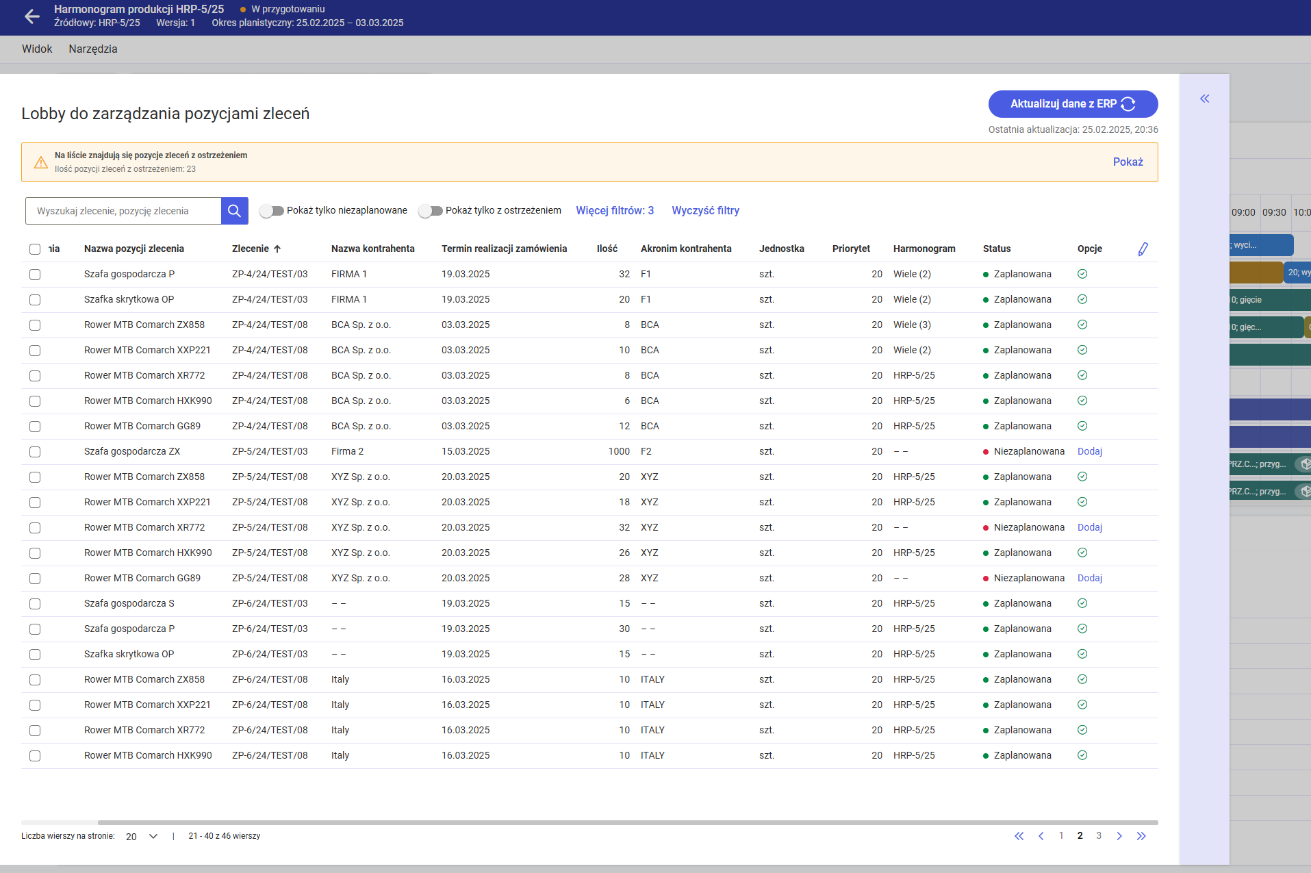Screen dimensions: 1311x873
Task: Click the status check icon for Szafa gospodarcza S
Action: tap(1082, 604)
